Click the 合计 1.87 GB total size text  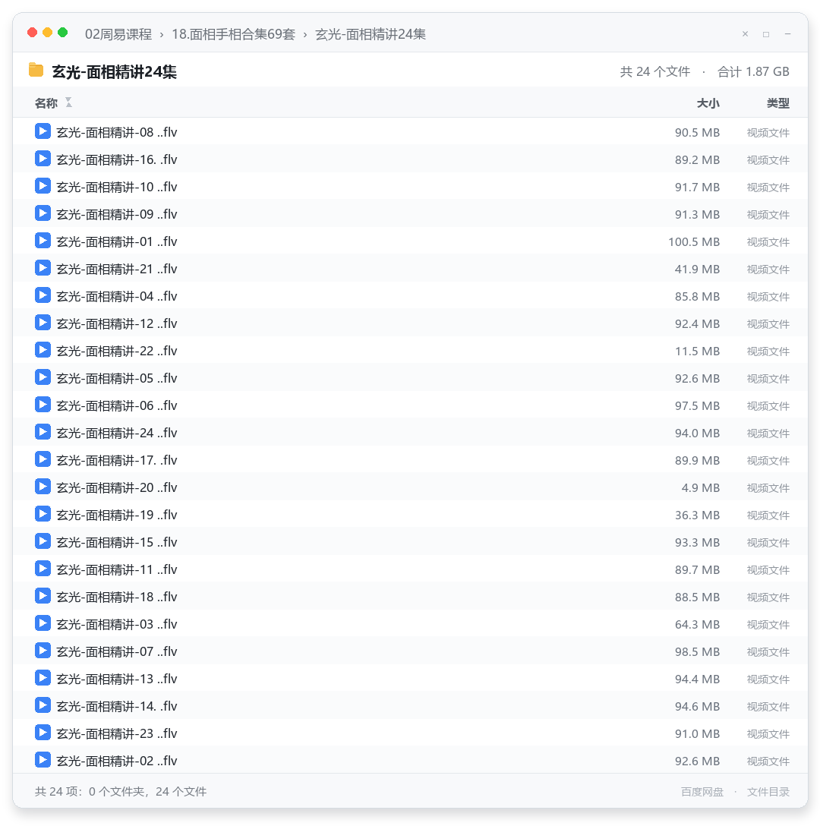pyautogui.click(x=753, y=71)
